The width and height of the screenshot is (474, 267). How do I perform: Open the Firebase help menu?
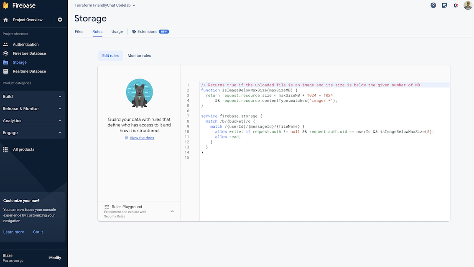433,5
